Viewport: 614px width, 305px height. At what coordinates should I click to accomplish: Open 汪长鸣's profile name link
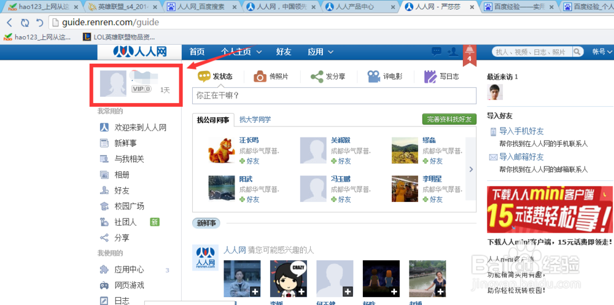pos(249,141)
